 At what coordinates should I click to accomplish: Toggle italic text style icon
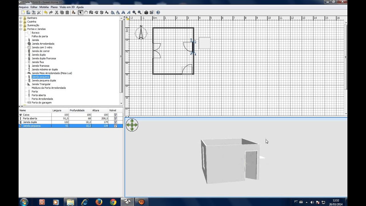point(129,13)
